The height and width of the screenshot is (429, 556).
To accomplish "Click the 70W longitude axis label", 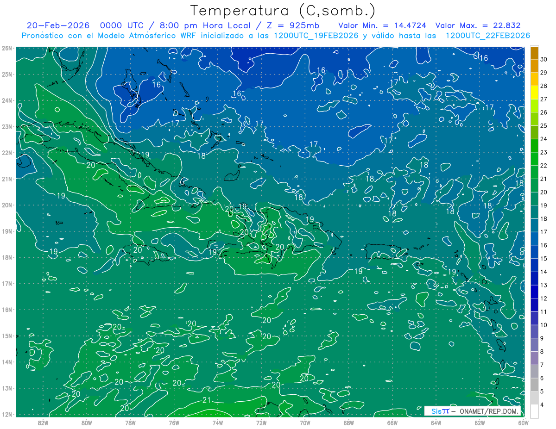I will pos(305,422).
